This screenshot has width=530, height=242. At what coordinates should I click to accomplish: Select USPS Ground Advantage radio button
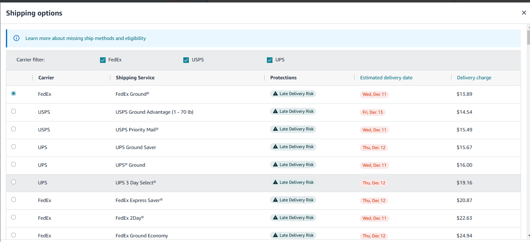point(13,111)
